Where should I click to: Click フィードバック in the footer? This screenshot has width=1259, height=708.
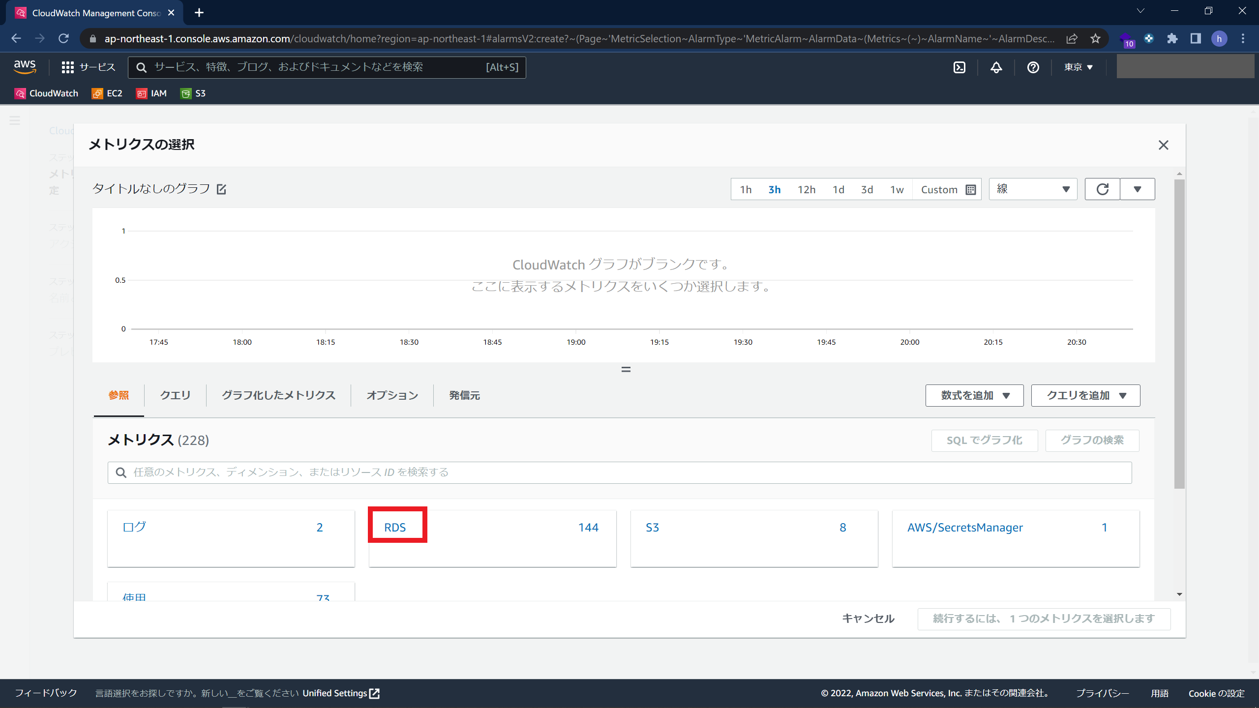[x=46, y=693]
